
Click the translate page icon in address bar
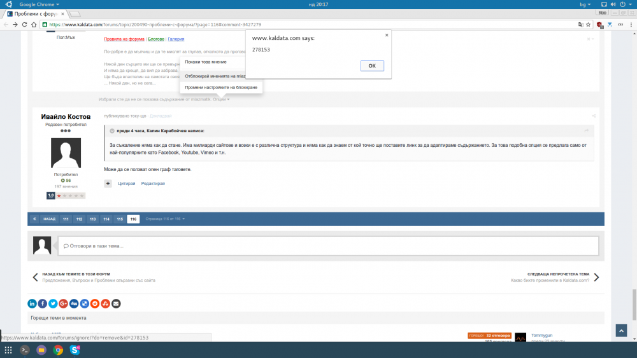[x=580, y=24]
